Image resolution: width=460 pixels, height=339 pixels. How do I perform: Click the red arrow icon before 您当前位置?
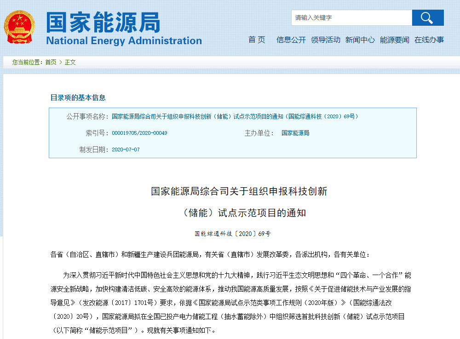point(9,62)
